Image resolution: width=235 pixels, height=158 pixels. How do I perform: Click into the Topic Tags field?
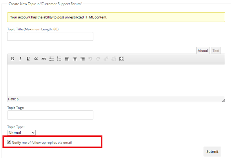coord(50,115)
